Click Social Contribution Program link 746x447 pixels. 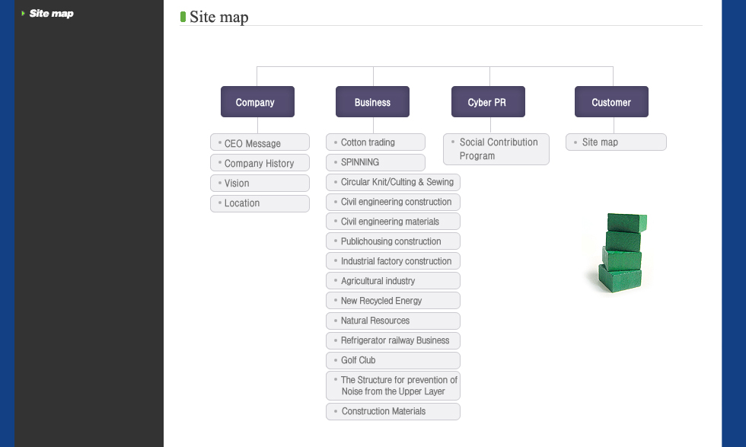(496, 149)
